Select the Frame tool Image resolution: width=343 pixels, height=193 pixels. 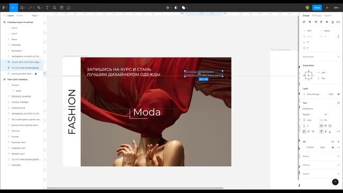22,8
